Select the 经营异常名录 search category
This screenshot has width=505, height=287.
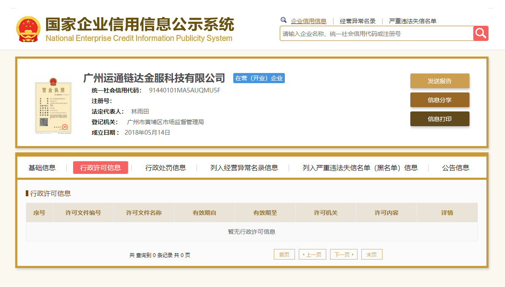coord(358,21)
